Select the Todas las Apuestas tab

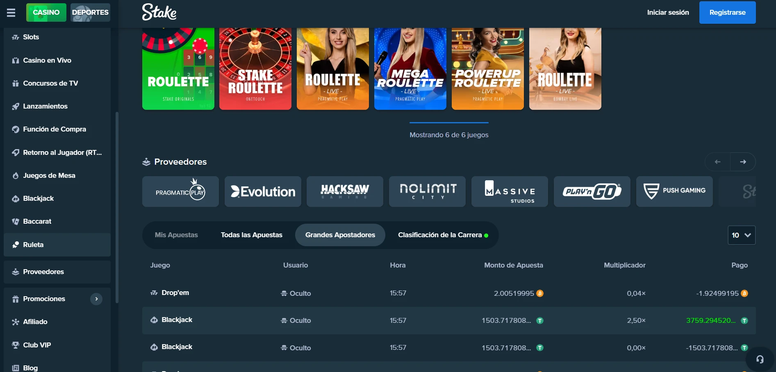point(252,235)
